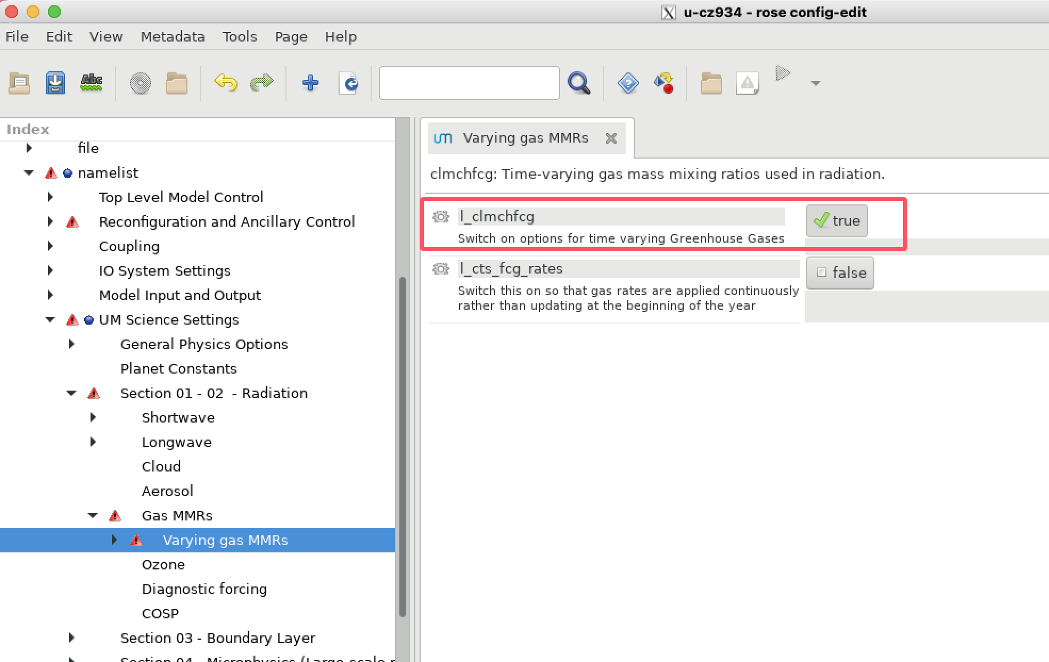This screenshot has height=662, width=1049.
Task: Expand the Shortwave tree node
Action: 93,417
